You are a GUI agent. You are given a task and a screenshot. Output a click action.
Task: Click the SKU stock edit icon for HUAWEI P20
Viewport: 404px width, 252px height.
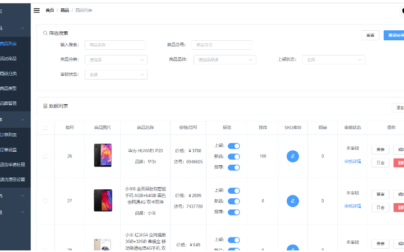pyautogui.click(x=293, y=156)
